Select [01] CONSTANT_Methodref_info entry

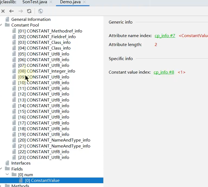tap(50, 31)
